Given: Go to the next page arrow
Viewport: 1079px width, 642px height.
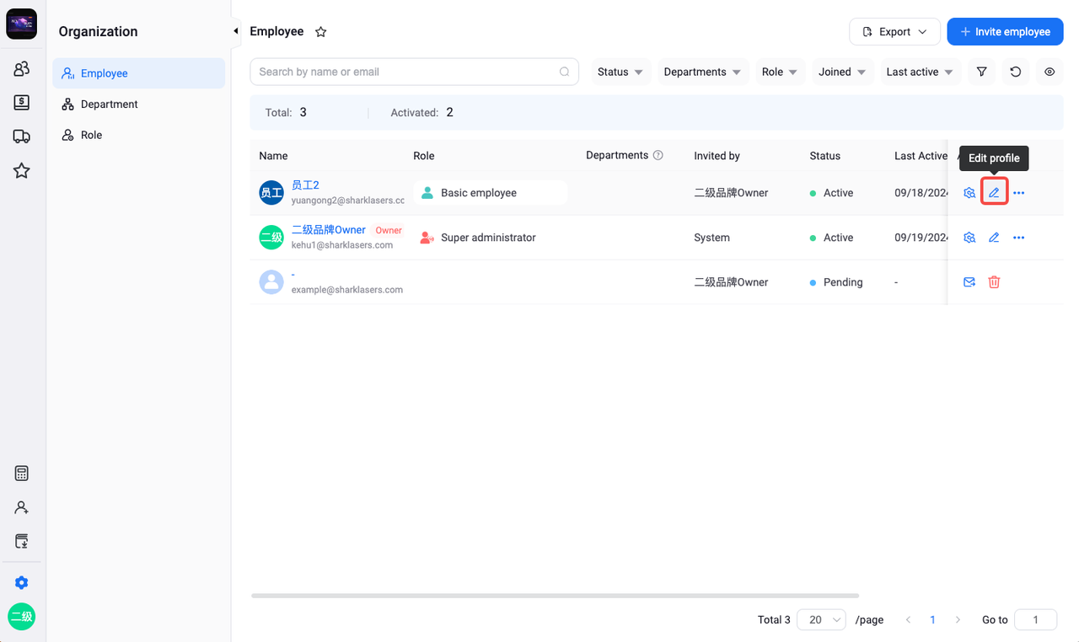Looking at the screenshot, I should tap(958, 619).
